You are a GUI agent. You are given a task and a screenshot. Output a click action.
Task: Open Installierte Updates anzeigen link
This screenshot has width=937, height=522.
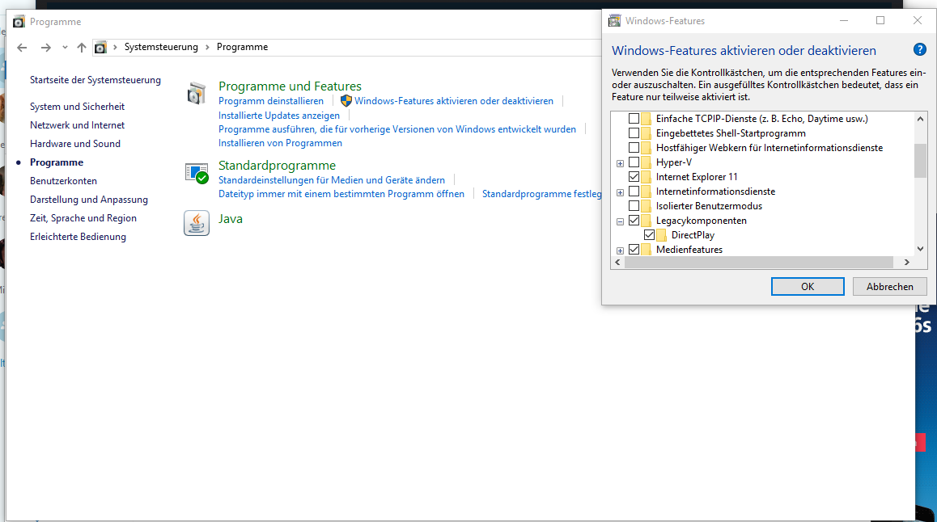pyautogui.click(x=279, y=115)
